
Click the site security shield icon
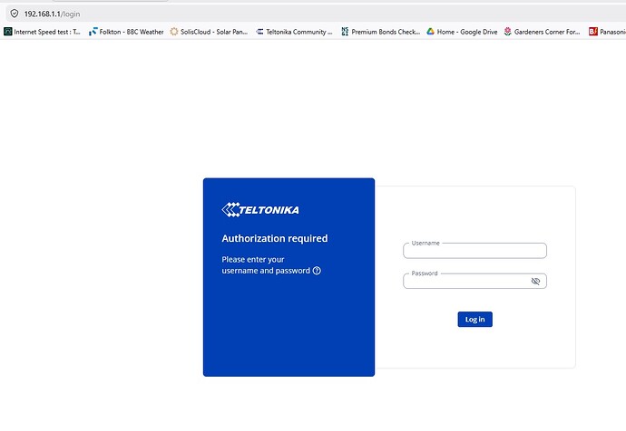[14, 14]
